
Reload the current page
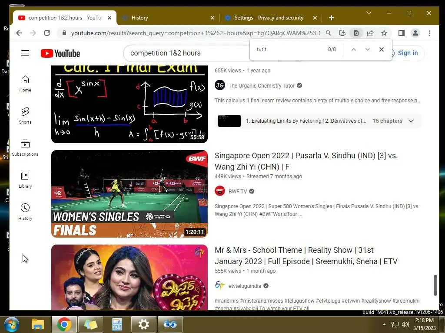47,33
